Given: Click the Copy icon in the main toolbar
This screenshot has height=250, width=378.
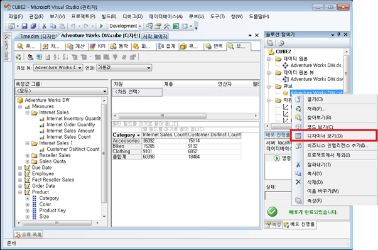Looking at the screenshot, I should point(53,26).
